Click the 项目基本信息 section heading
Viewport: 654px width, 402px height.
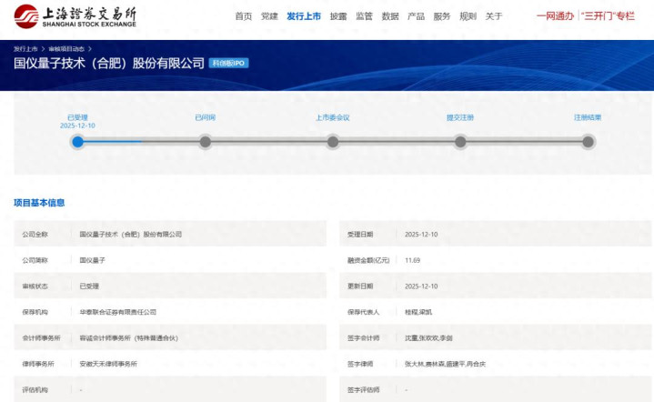(39, 203)
